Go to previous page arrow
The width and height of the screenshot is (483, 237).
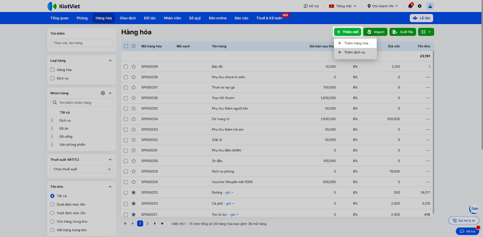coord(133,223)
